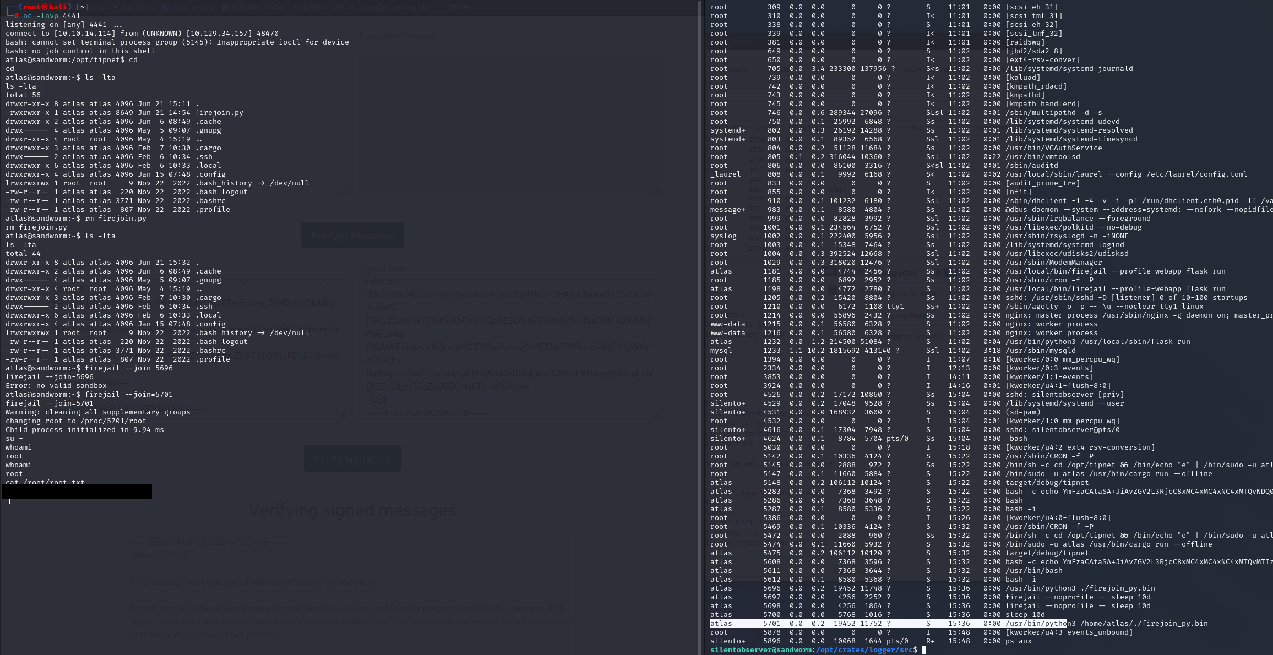Click the silentobserver@sandworm prompt cursor
The height and width of the screenshot is (655, 1273).
click(x=924, y=650)
